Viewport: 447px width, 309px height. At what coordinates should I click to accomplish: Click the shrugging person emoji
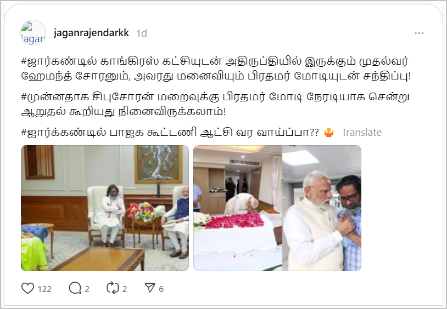[x=329, y=133]
